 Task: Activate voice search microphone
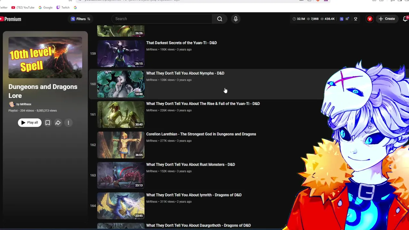point(235,19)
